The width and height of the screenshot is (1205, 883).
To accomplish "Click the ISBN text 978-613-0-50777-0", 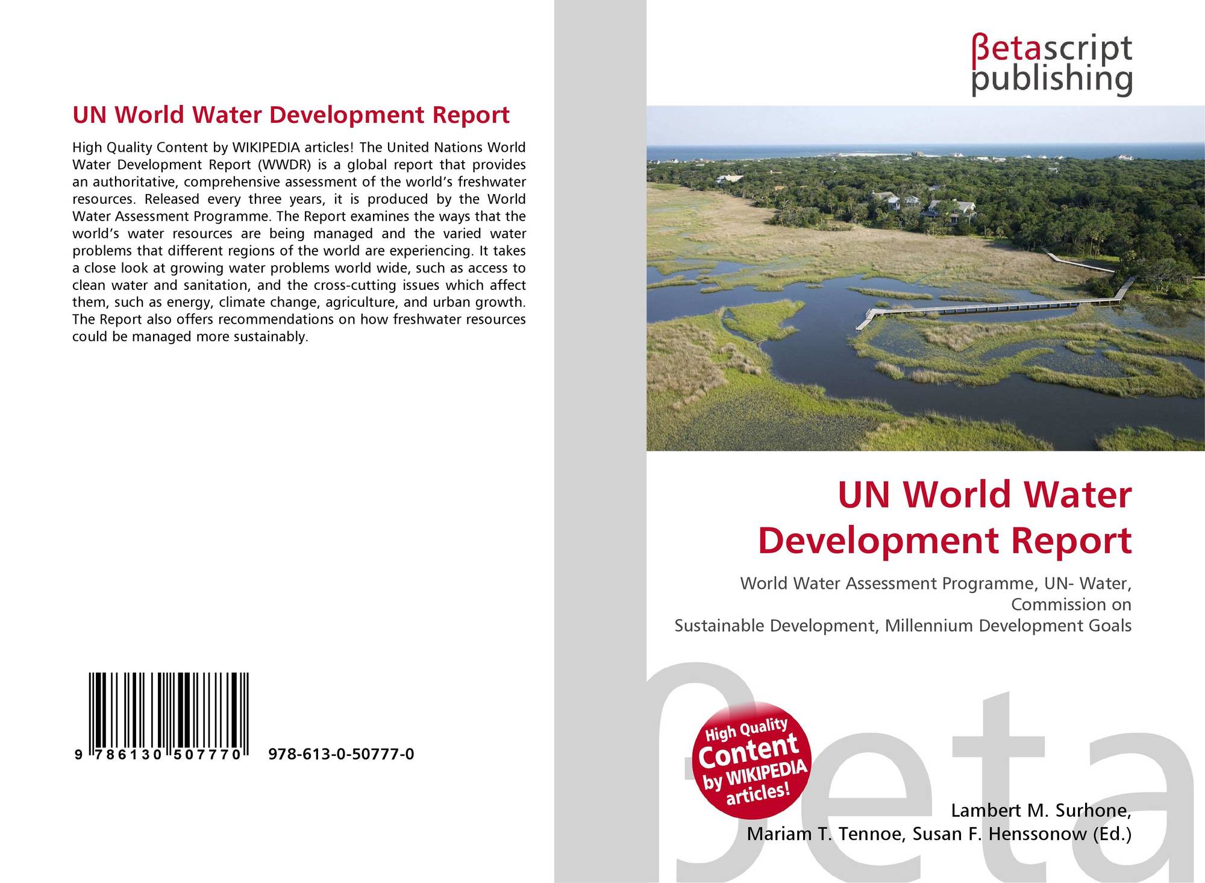I will pyautogui.click(x=341, y=754).
